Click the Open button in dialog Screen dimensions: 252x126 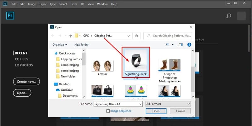click(156, 111)
